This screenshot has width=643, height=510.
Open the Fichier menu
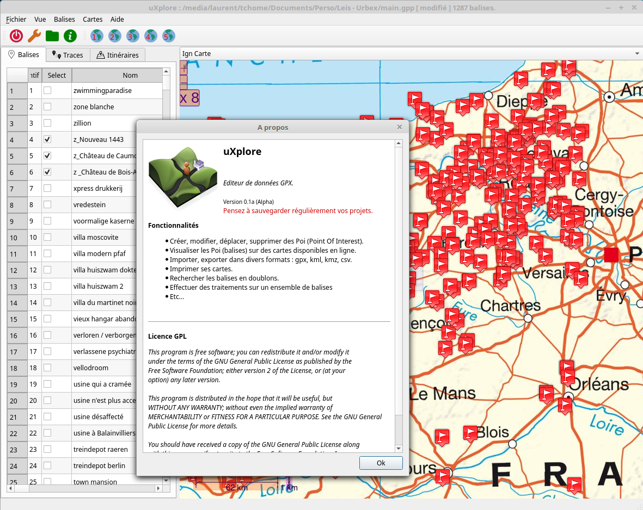coord(16,19)
